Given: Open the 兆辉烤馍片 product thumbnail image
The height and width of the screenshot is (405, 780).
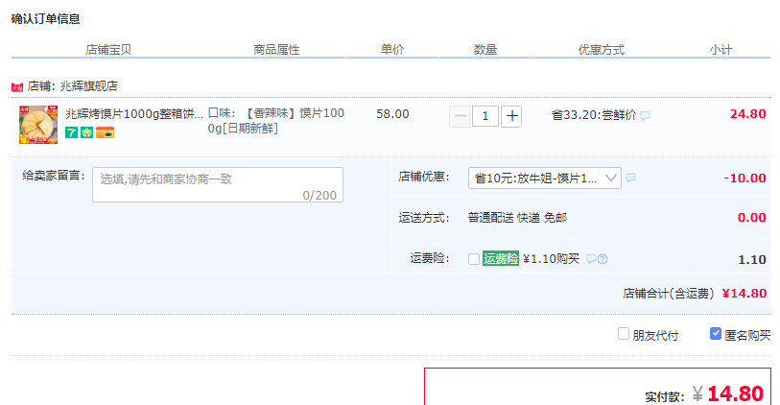Looking at the screenshot, I should tap(38, 125).
